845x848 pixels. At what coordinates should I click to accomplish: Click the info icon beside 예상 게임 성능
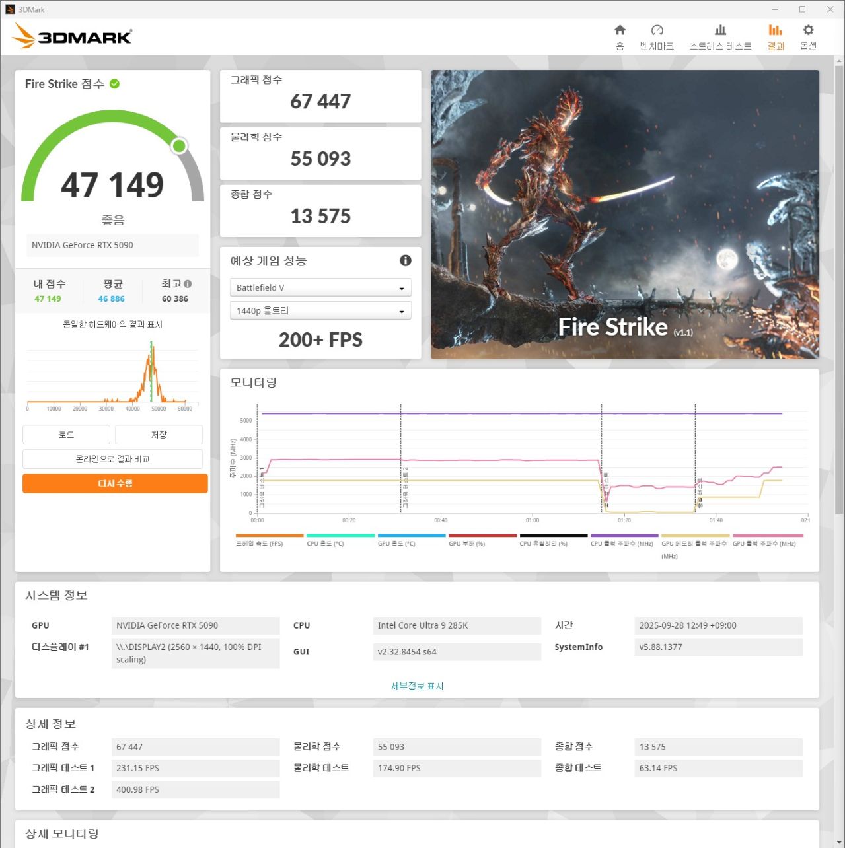click(406, 260)
